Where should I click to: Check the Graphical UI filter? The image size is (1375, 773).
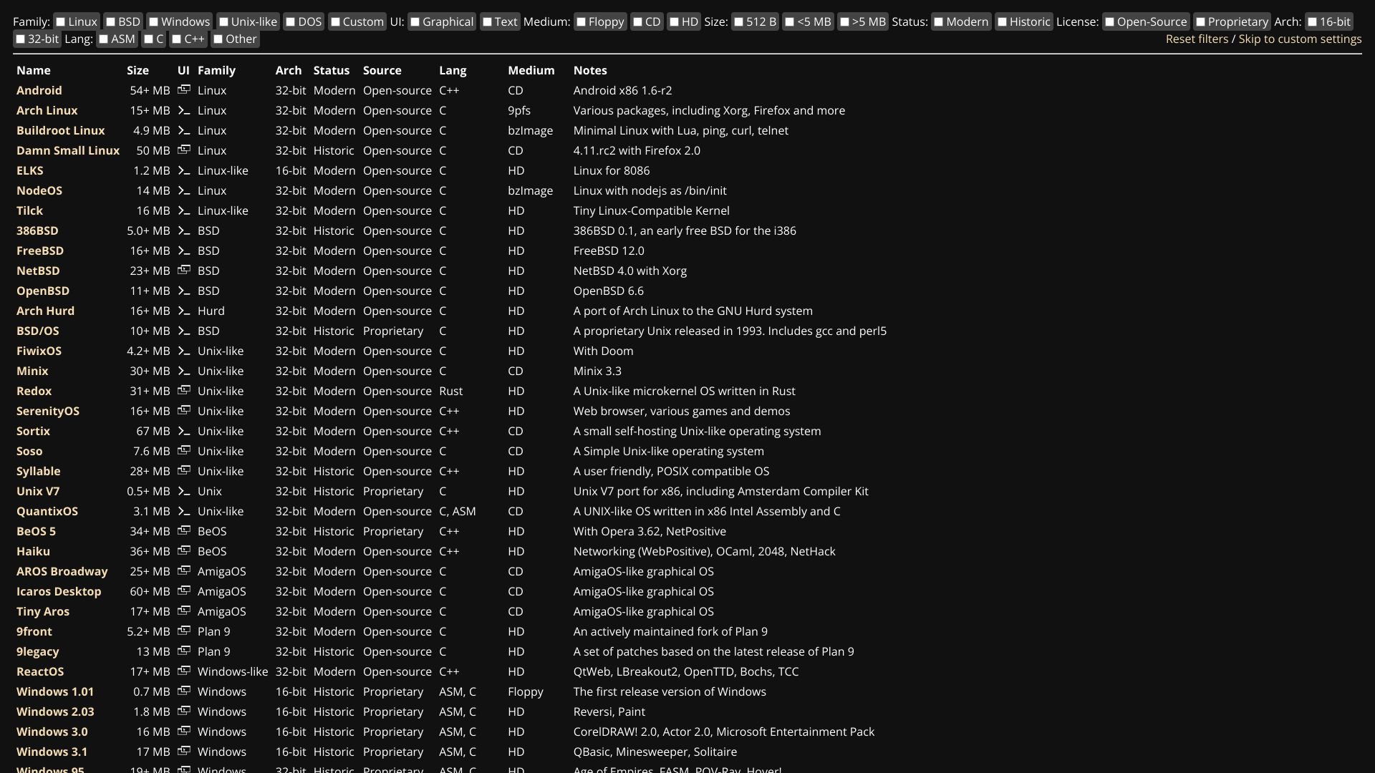click(415, 22)
